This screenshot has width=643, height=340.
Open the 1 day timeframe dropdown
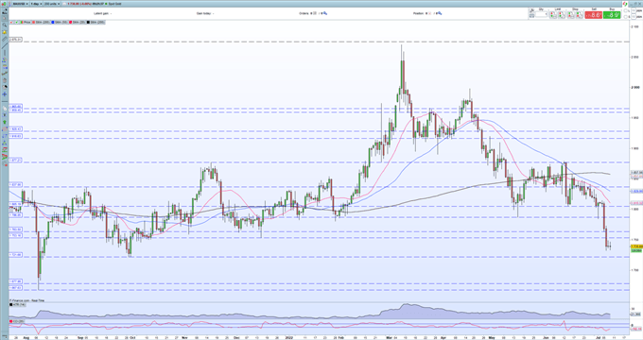point(37,4)
